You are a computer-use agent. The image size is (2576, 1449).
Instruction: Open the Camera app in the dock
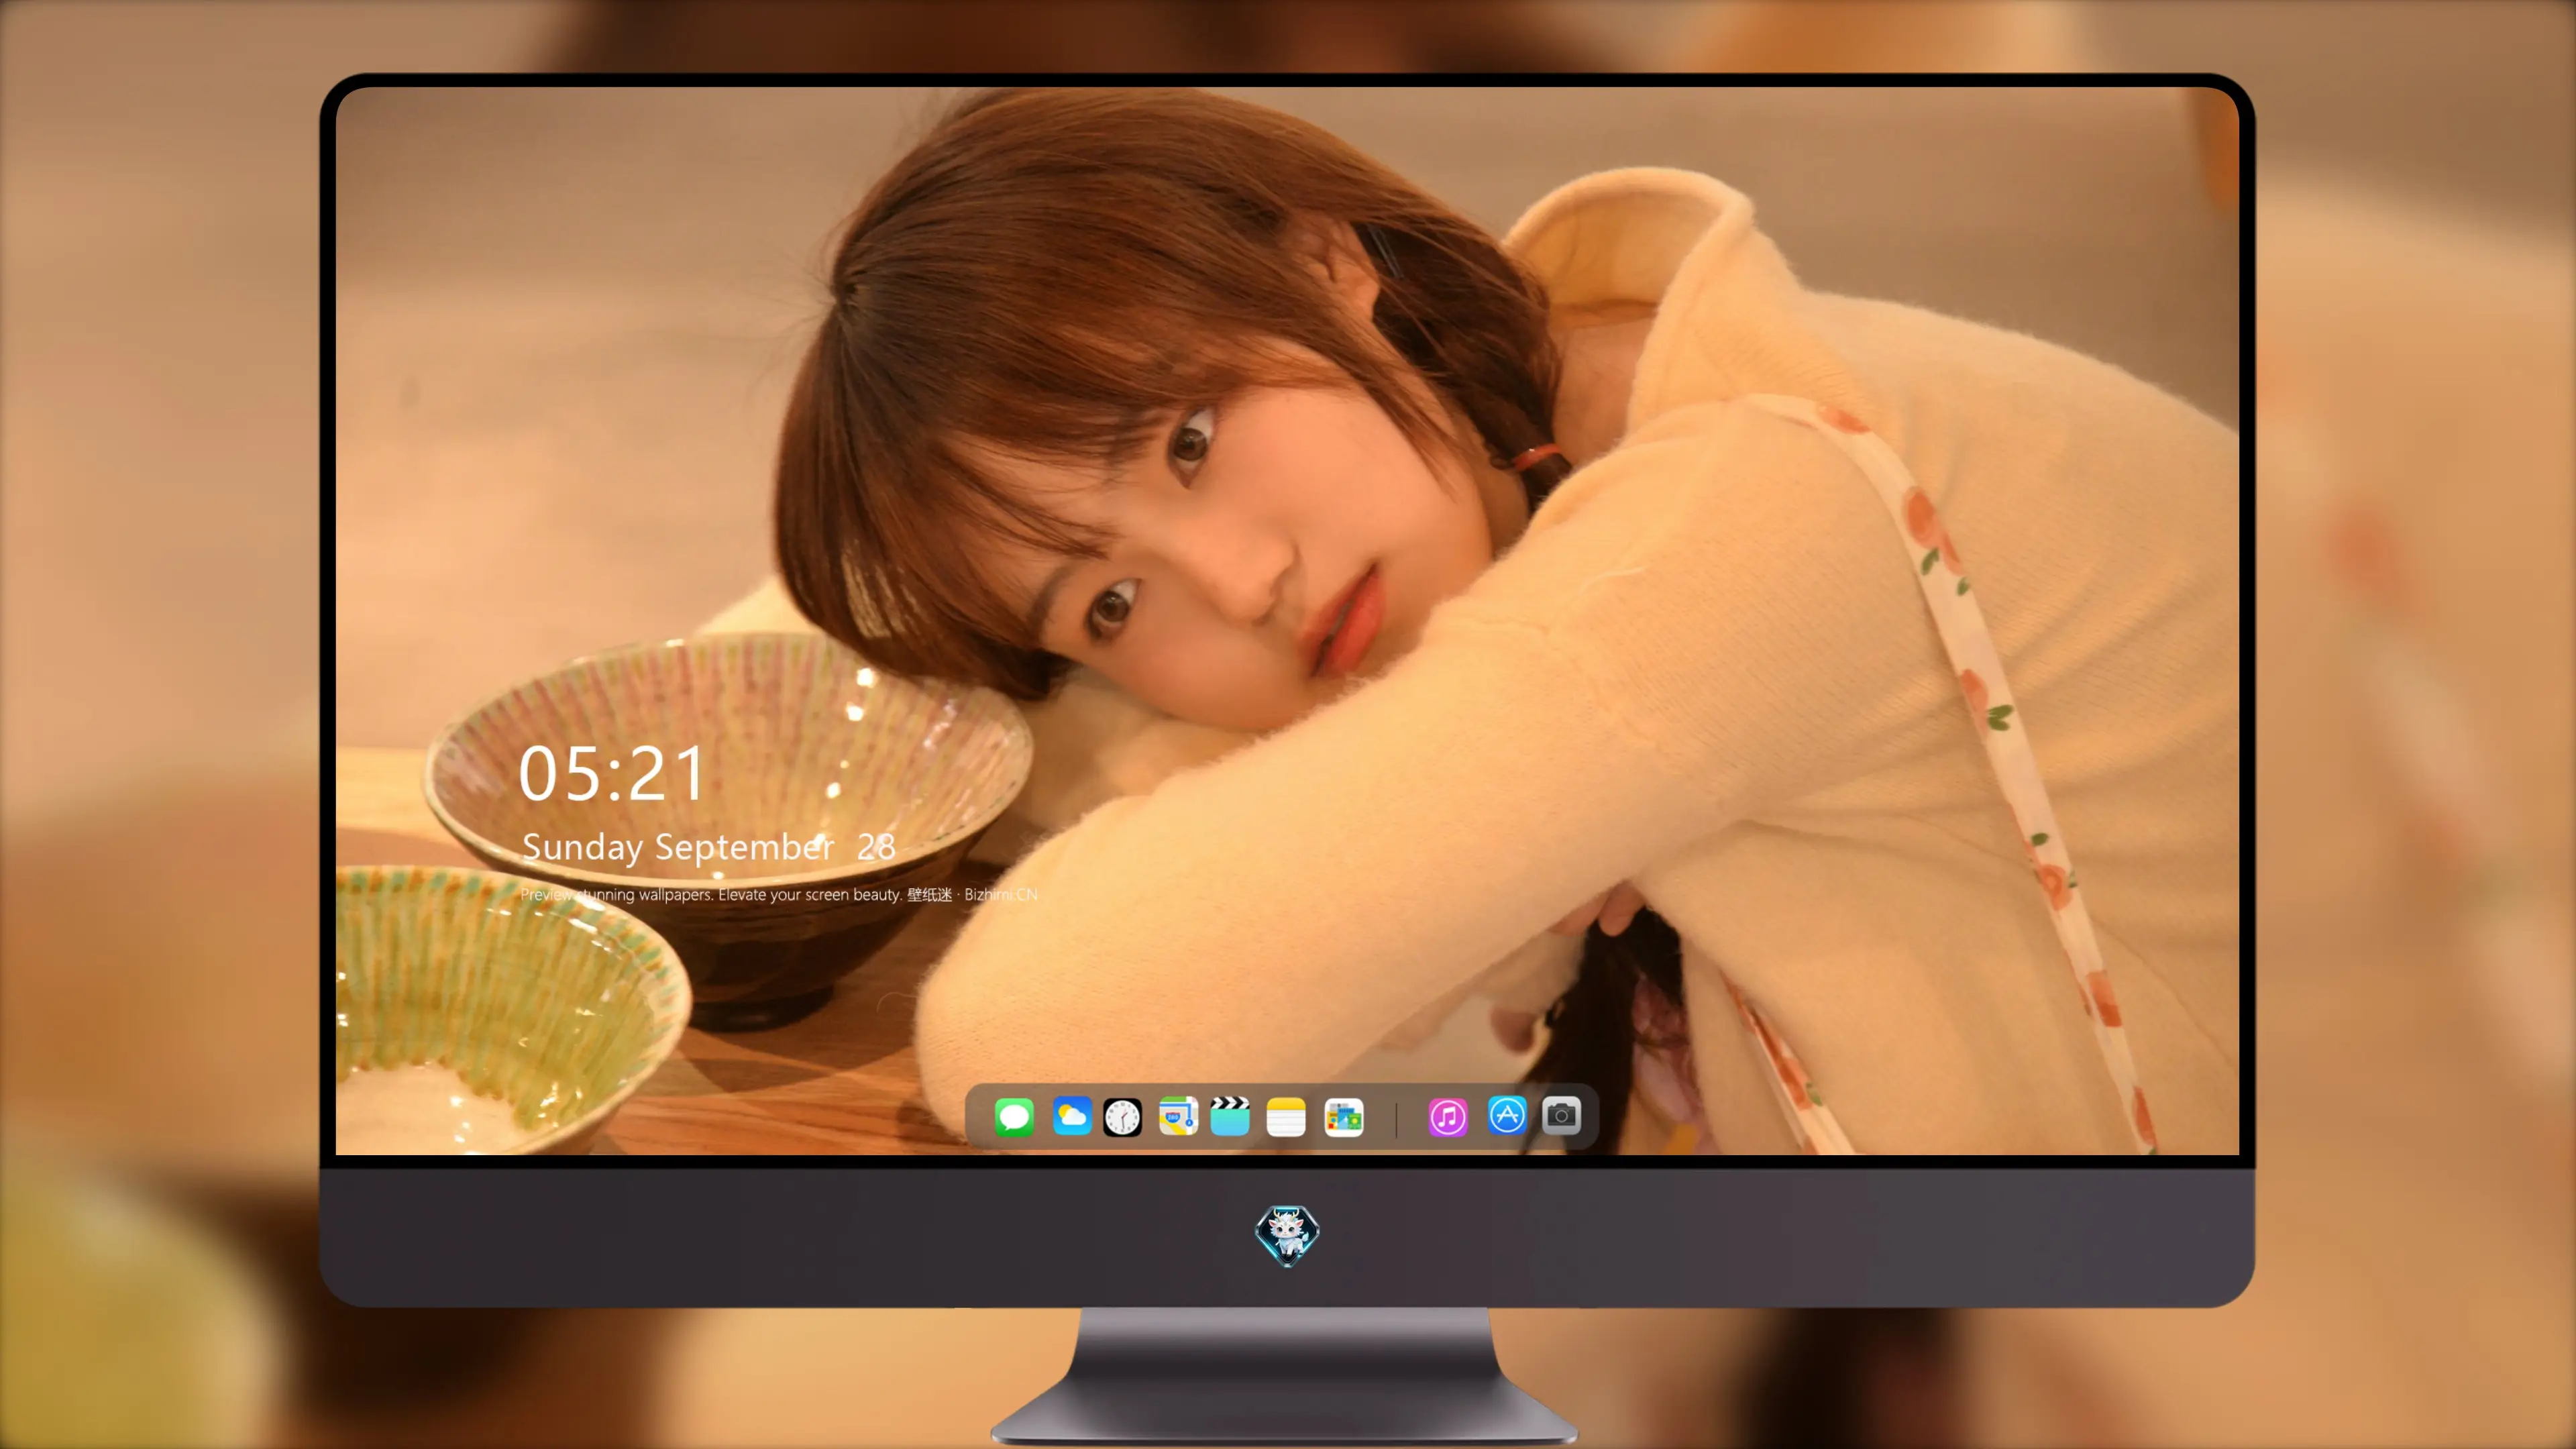coord(1561,1115)
